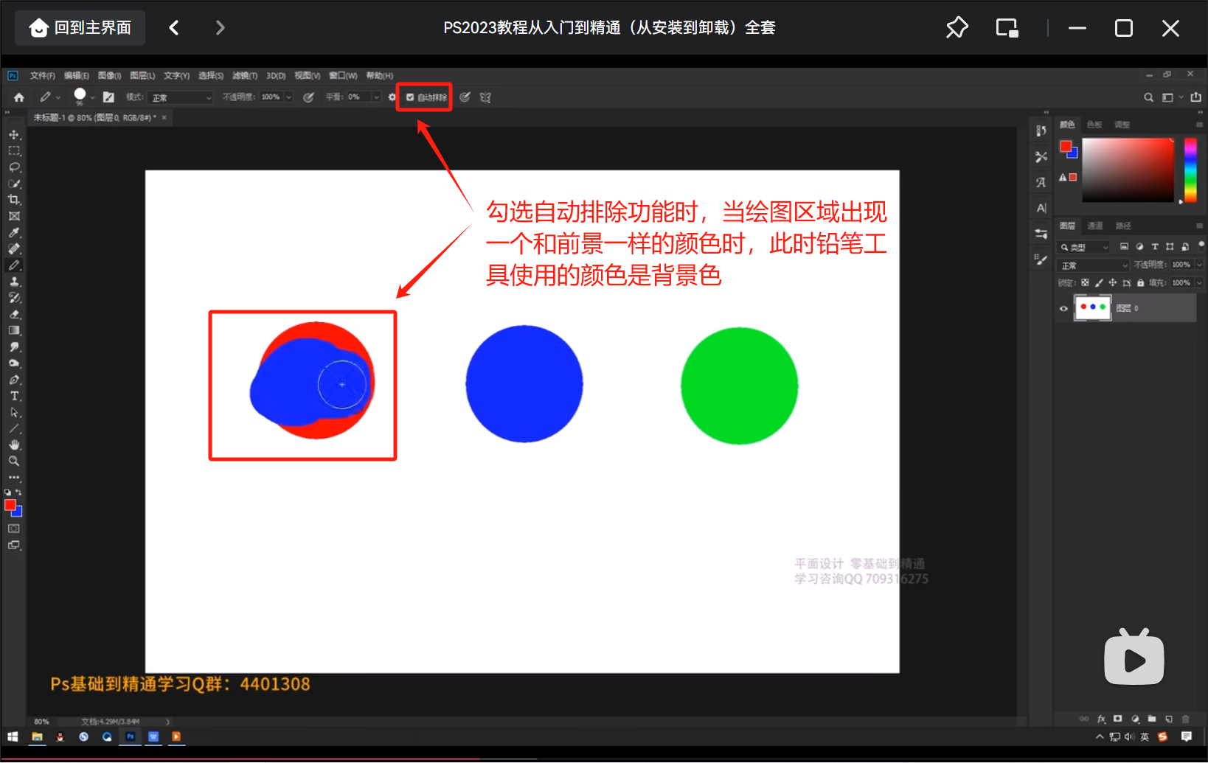Image resolution: width=1208 pixels, height=763 pixels.
Task: Select the Horizontal Type tool
Action: (14, 396)
